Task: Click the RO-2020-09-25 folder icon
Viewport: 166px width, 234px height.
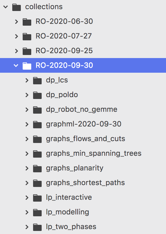Action: pyautogui.click(x=27, y=51)
